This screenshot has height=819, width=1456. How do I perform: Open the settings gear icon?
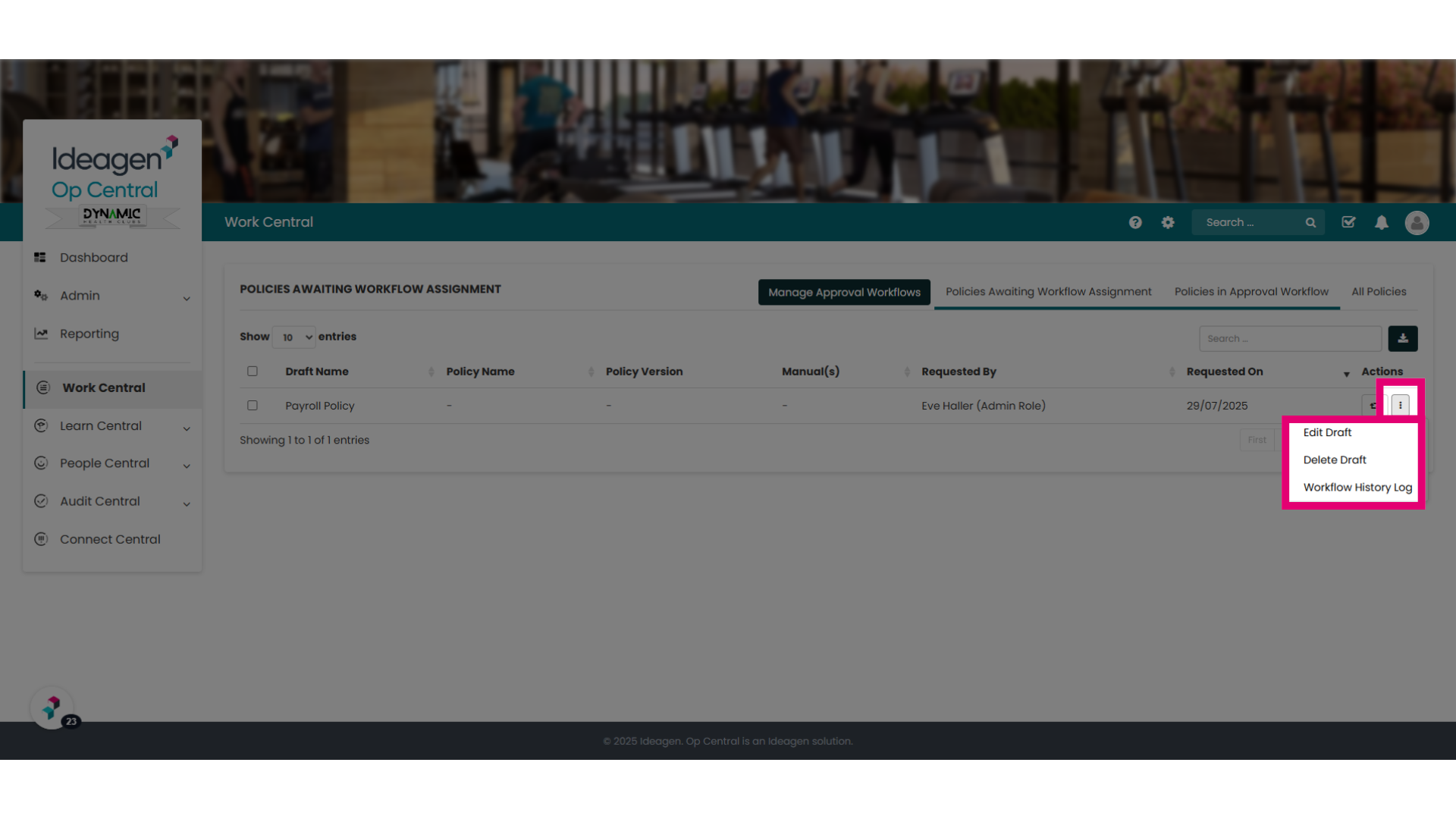click(x=1168, y=222)
